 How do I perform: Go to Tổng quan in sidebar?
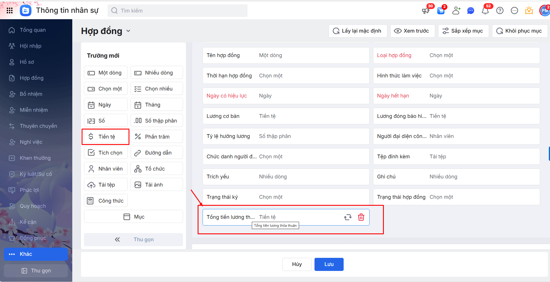coord(33,30)
